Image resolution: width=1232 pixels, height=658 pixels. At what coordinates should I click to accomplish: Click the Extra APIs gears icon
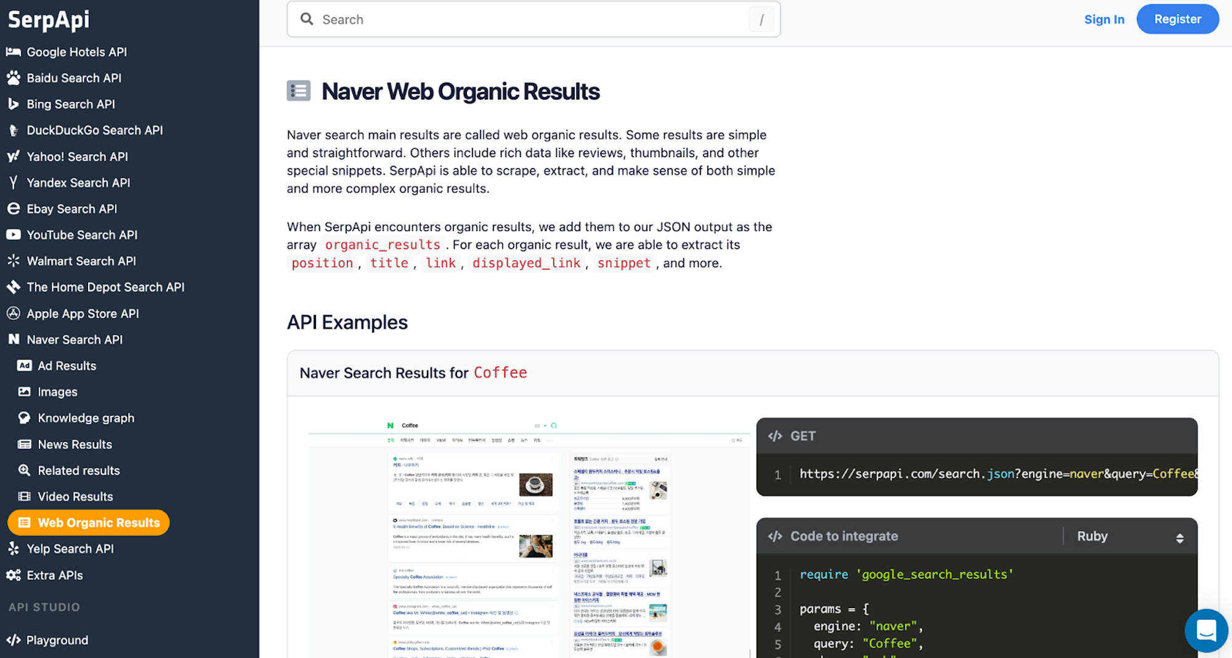coord(14,575)
